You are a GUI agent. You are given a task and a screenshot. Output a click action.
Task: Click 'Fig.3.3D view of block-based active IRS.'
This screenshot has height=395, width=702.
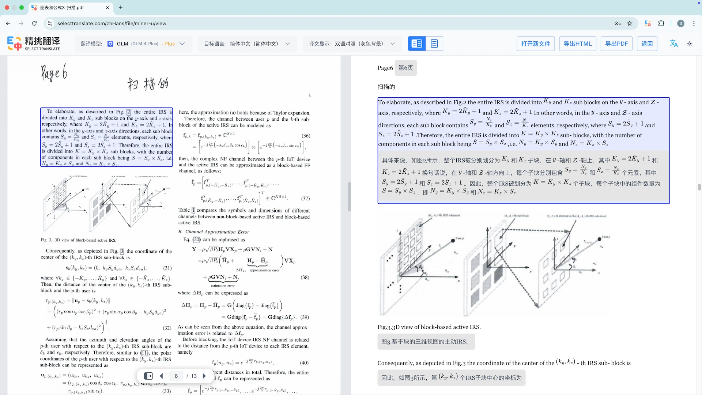point(429,327)
